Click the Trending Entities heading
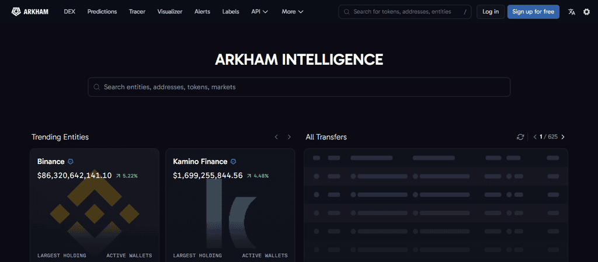 coord(60,137)
